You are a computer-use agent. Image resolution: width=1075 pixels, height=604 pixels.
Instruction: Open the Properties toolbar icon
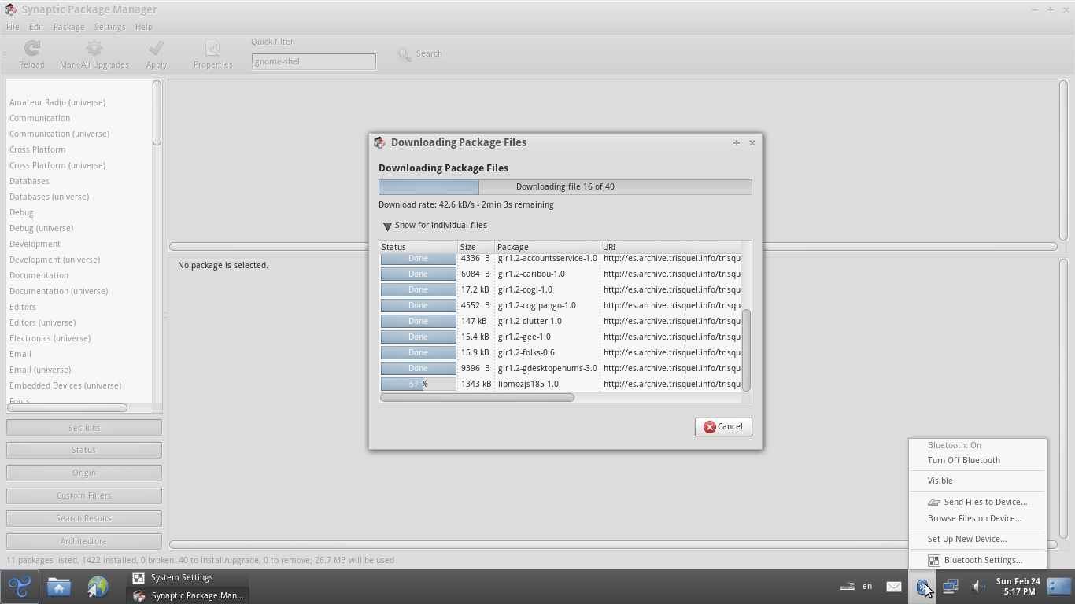point(212,49)
